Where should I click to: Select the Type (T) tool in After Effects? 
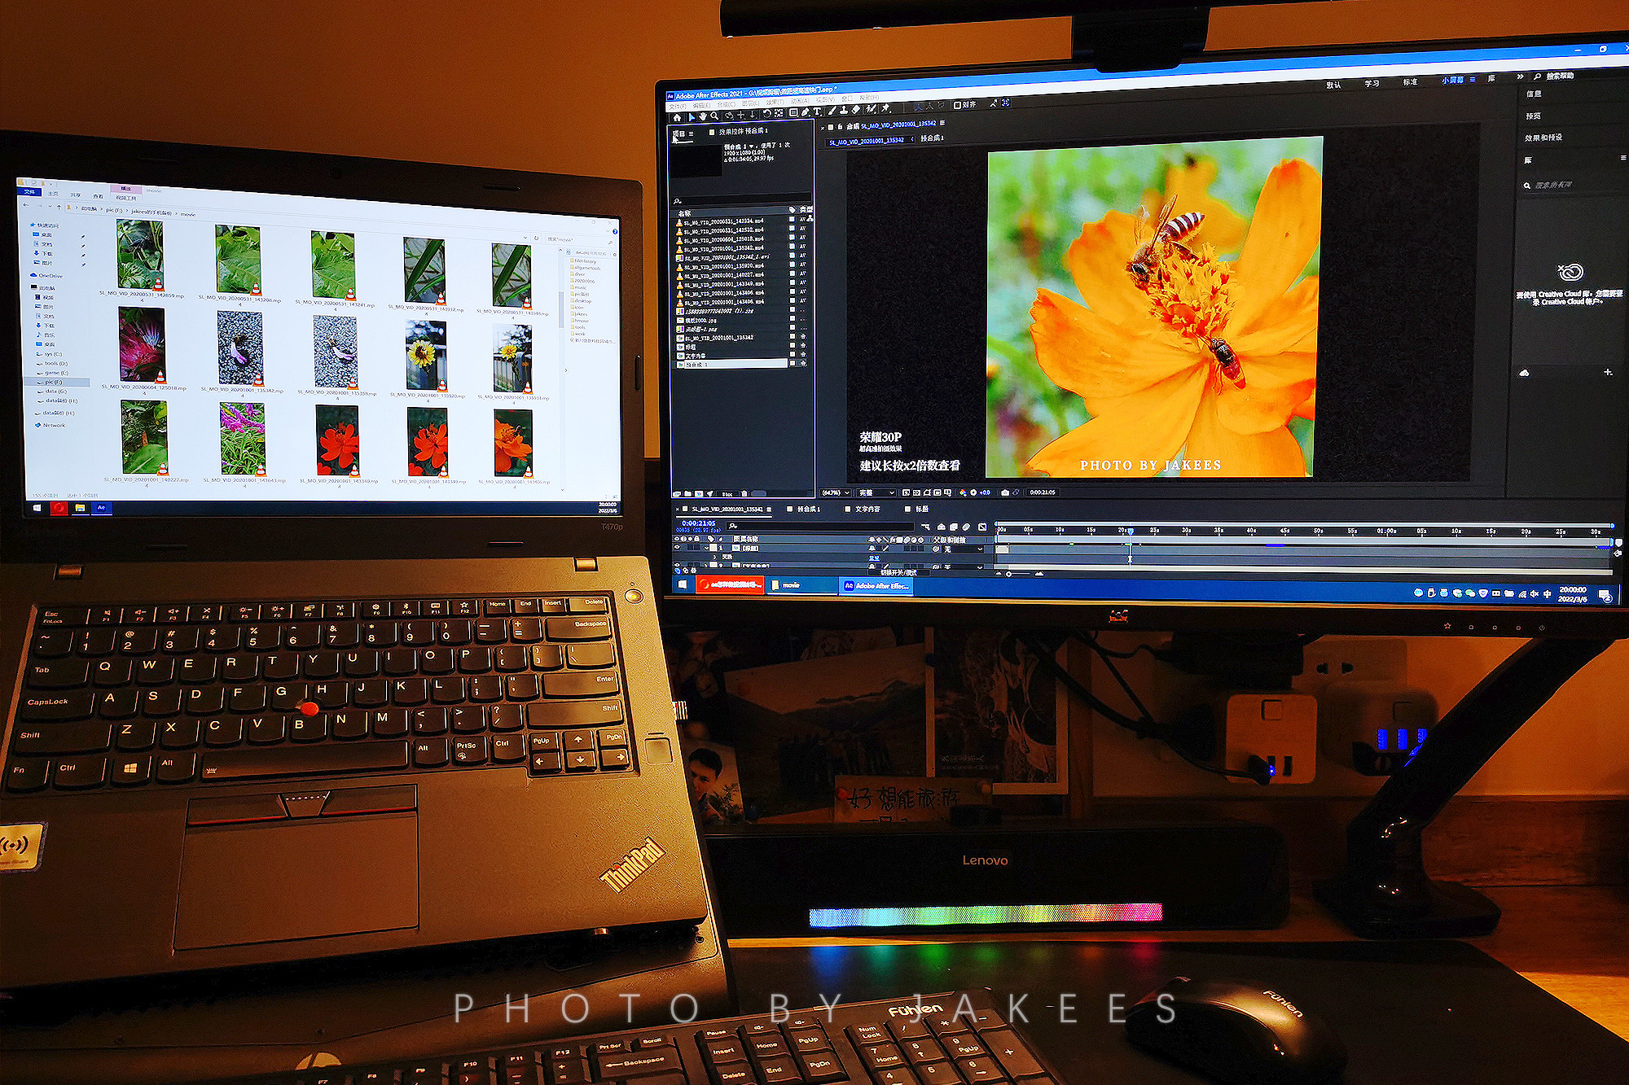tap(817, 112)
